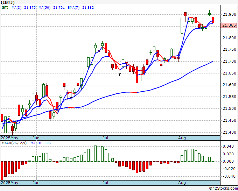Click the MA(50) indicator label
This screenshot has width=238, height=191.
(x=44, y=8)
